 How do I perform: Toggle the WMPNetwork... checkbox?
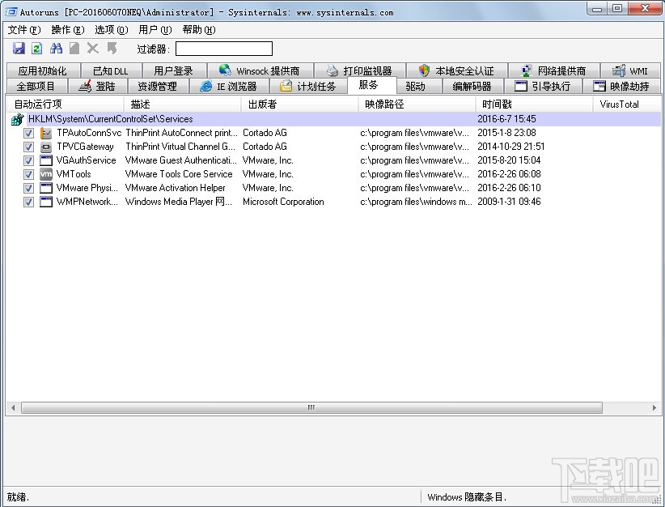(28, 202)
